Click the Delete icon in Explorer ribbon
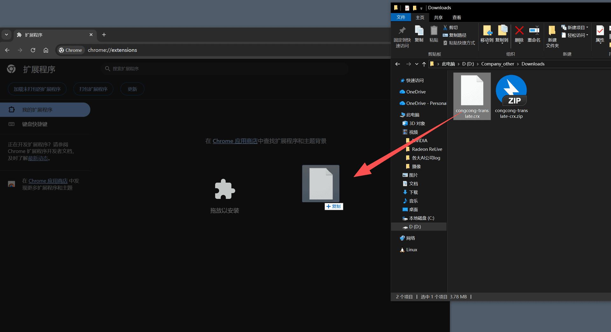 [x=519, y=34]
